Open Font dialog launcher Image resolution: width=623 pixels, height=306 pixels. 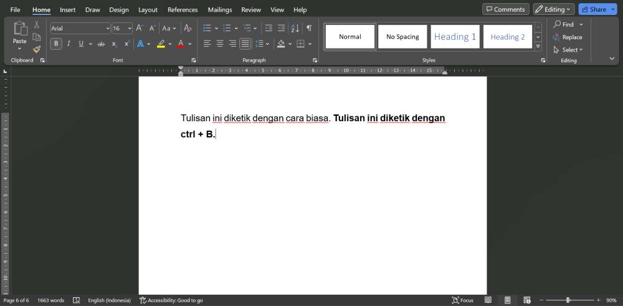pos(194,60)
